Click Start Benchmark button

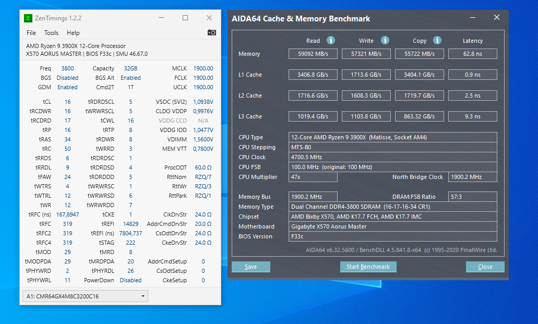tap(368, 267)
